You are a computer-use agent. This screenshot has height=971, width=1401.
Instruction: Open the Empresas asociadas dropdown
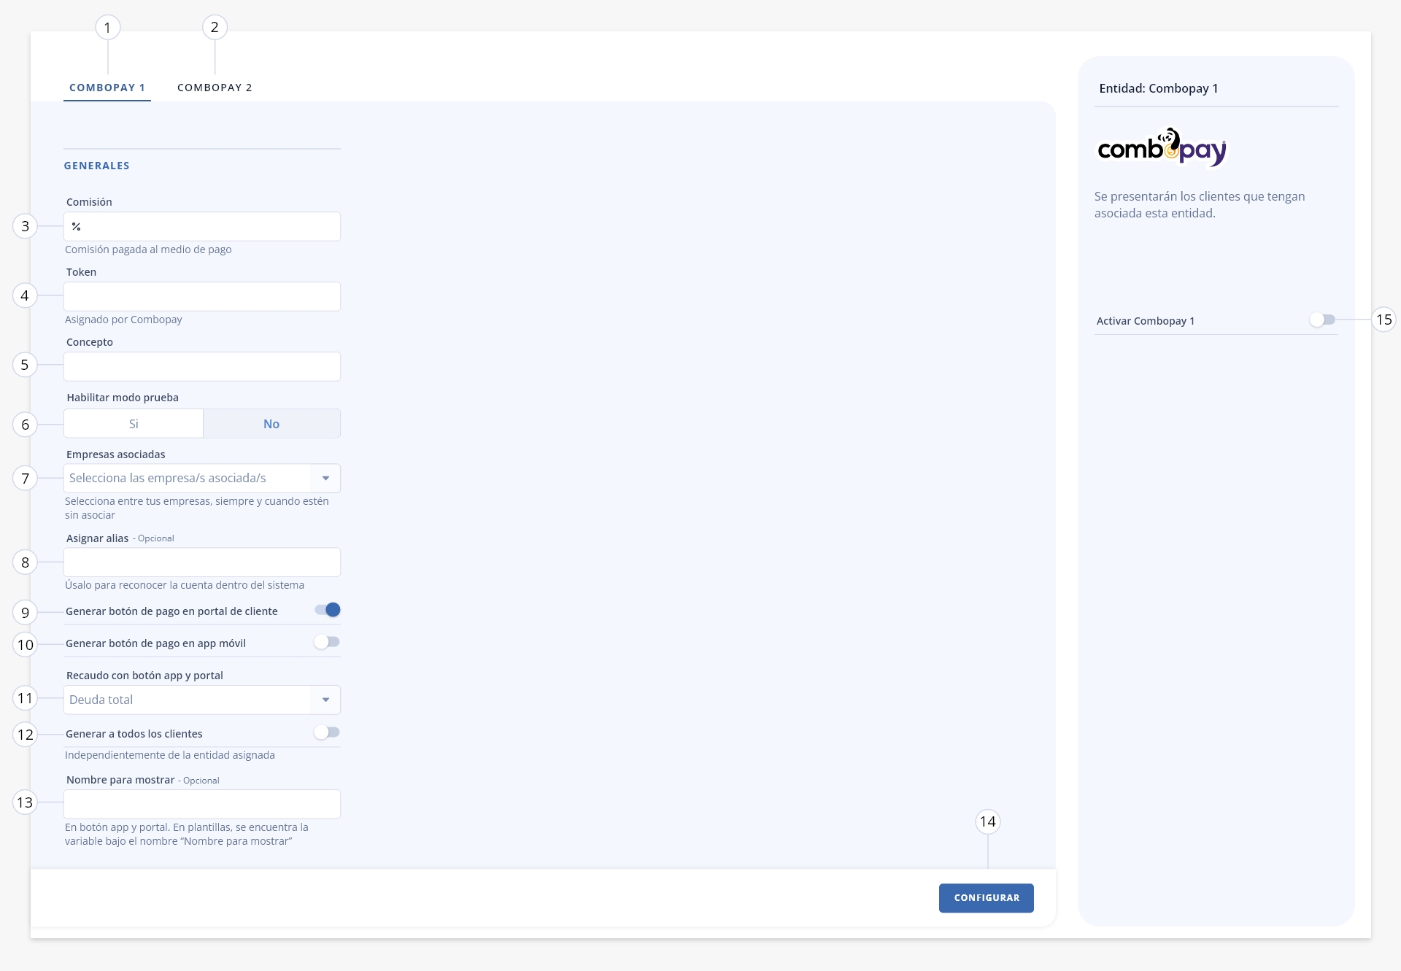[x=202, y=479]
